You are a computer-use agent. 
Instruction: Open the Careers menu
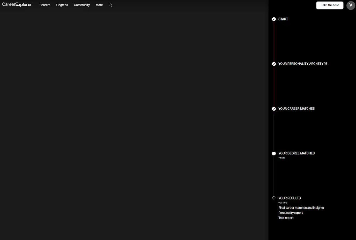tap(45, 5)
